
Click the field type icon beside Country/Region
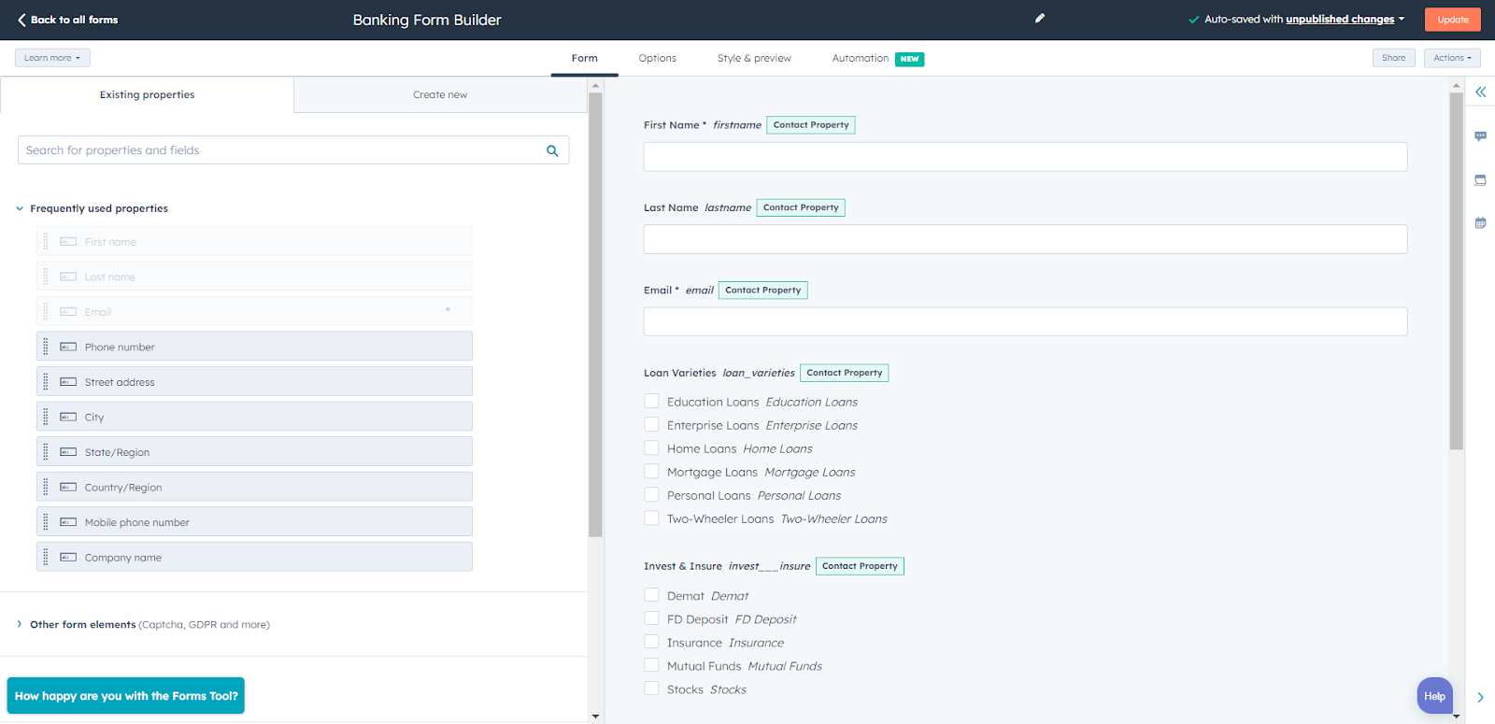pos(68,487)
